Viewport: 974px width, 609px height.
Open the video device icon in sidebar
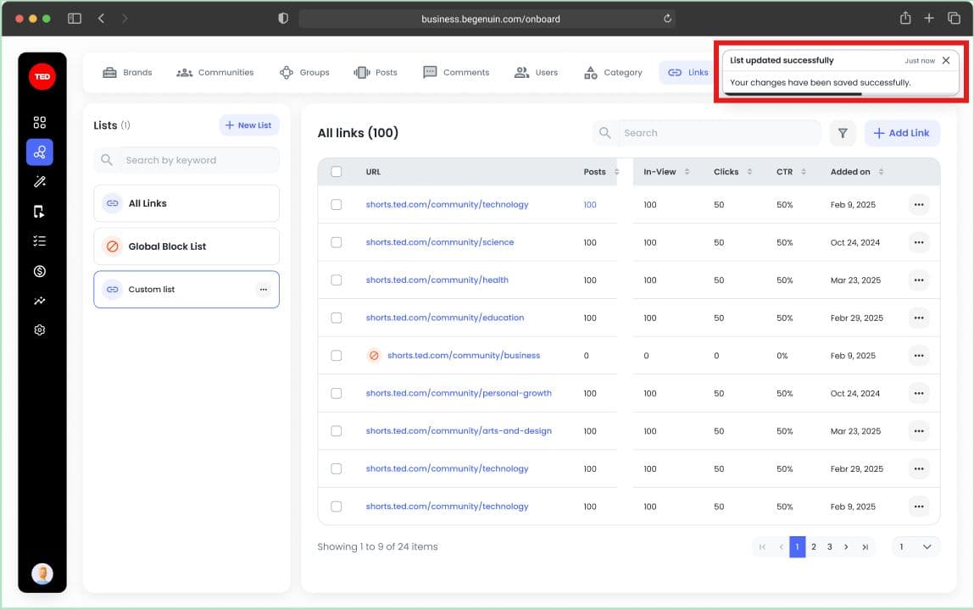click(x=40, y=212)
